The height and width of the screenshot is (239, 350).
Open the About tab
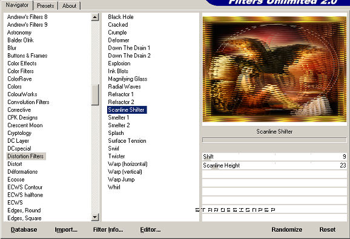click(x=69, y=6)
